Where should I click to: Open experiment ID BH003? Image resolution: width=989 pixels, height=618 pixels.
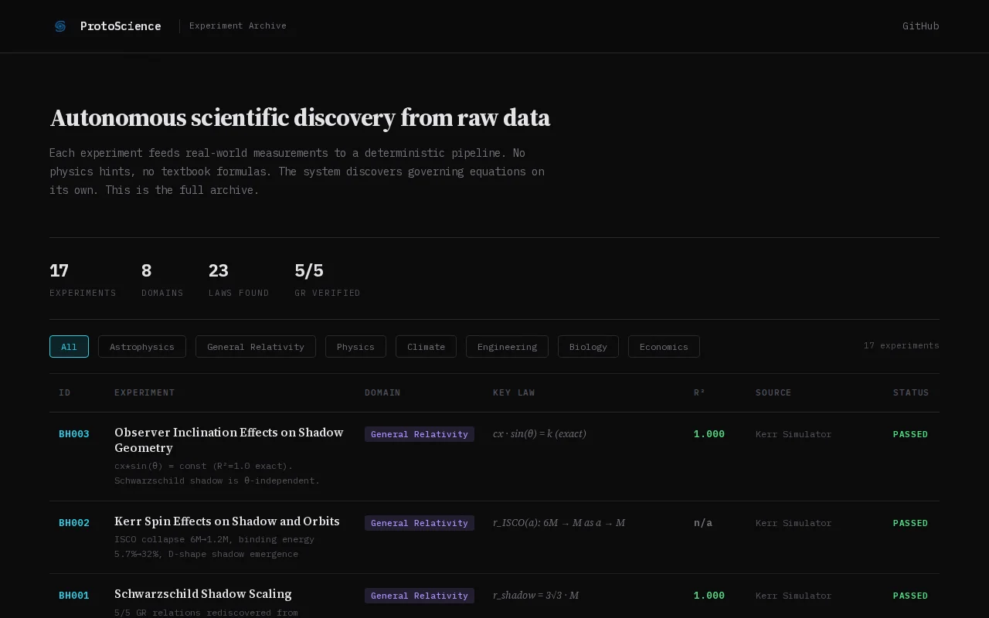[74, 434]
